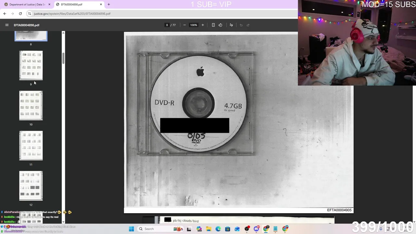The image size is (416, 234).
Task: Jump to page 10 thumbnail
Action: [31, 105]
